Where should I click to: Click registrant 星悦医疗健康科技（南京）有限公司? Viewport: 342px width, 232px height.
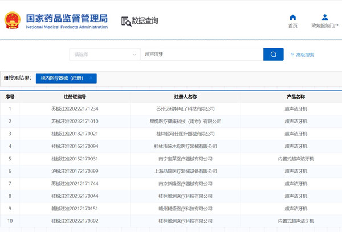pyautogui.click(x=185, y=121)
